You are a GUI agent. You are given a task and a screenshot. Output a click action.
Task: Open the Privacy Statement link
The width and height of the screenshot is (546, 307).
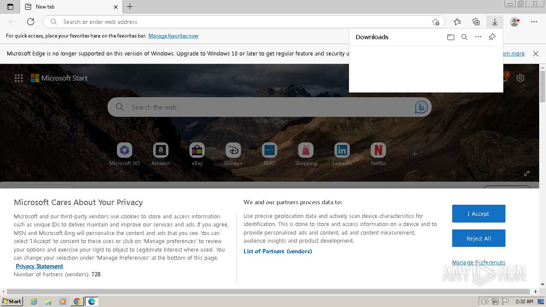click(x=39, y=266)
